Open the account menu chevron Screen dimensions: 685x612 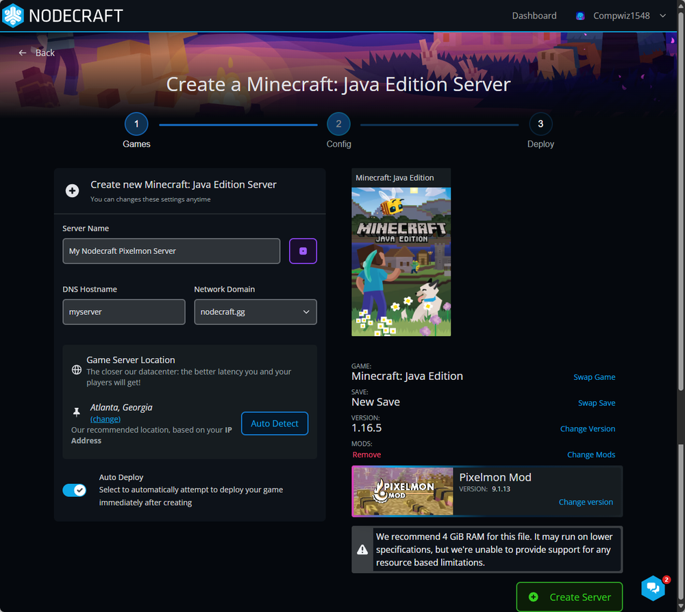[662, 16]
